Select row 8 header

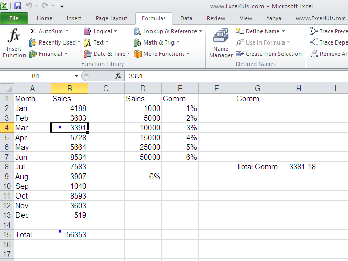click(x=7, y=167)
